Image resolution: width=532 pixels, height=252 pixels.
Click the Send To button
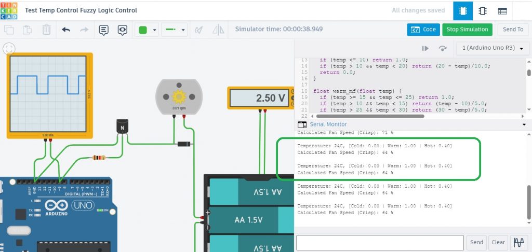coord(513,30)
